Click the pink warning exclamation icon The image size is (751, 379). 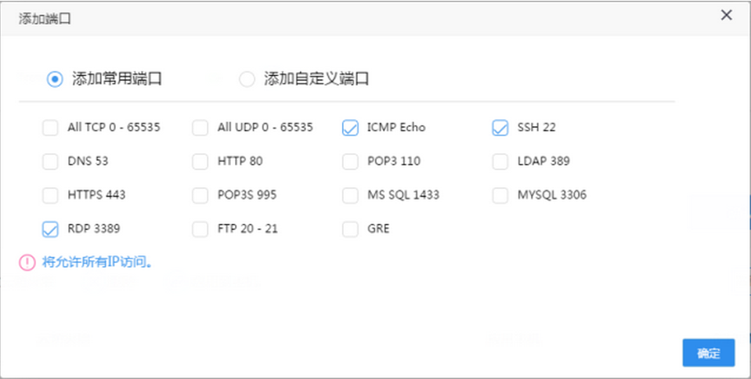27,262
